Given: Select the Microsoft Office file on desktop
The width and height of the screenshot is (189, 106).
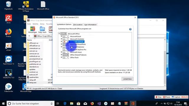Looking at the screenshot, I should pyautogui.click(x=43, y=5).
